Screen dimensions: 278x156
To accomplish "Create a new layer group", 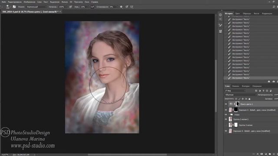I will 270,154.
